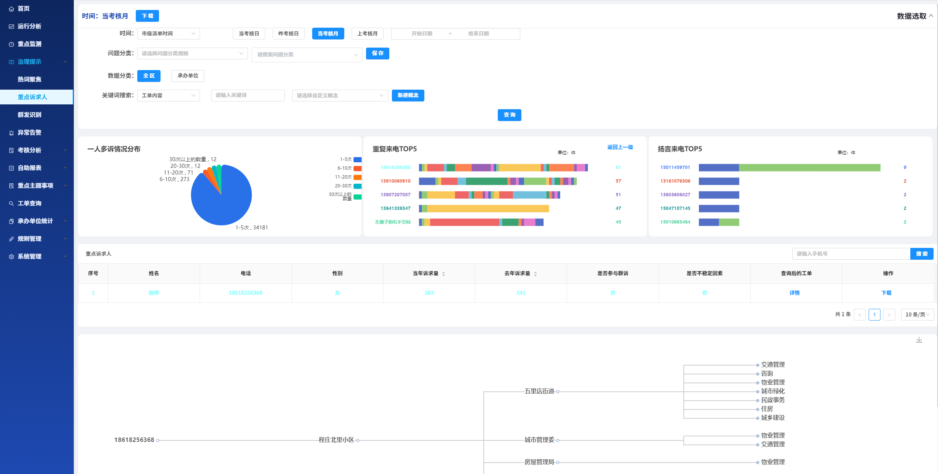Screen dimensions: 938x474
Task: Select the 全区 data category option
Action: coord(149,76)
